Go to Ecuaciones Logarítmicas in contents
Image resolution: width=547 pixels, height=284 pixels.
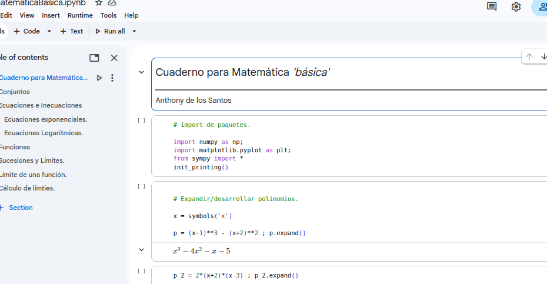pyautogui.click(x=44, y=133)
